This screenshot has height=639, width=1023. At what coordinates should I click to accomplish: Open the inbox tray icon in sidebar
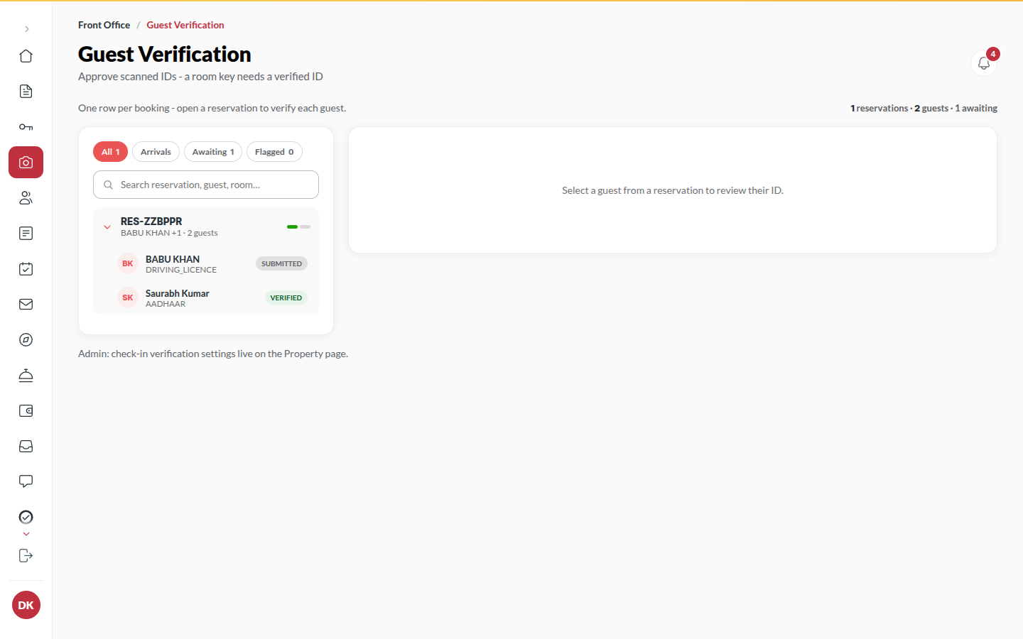tap(26, 447)
